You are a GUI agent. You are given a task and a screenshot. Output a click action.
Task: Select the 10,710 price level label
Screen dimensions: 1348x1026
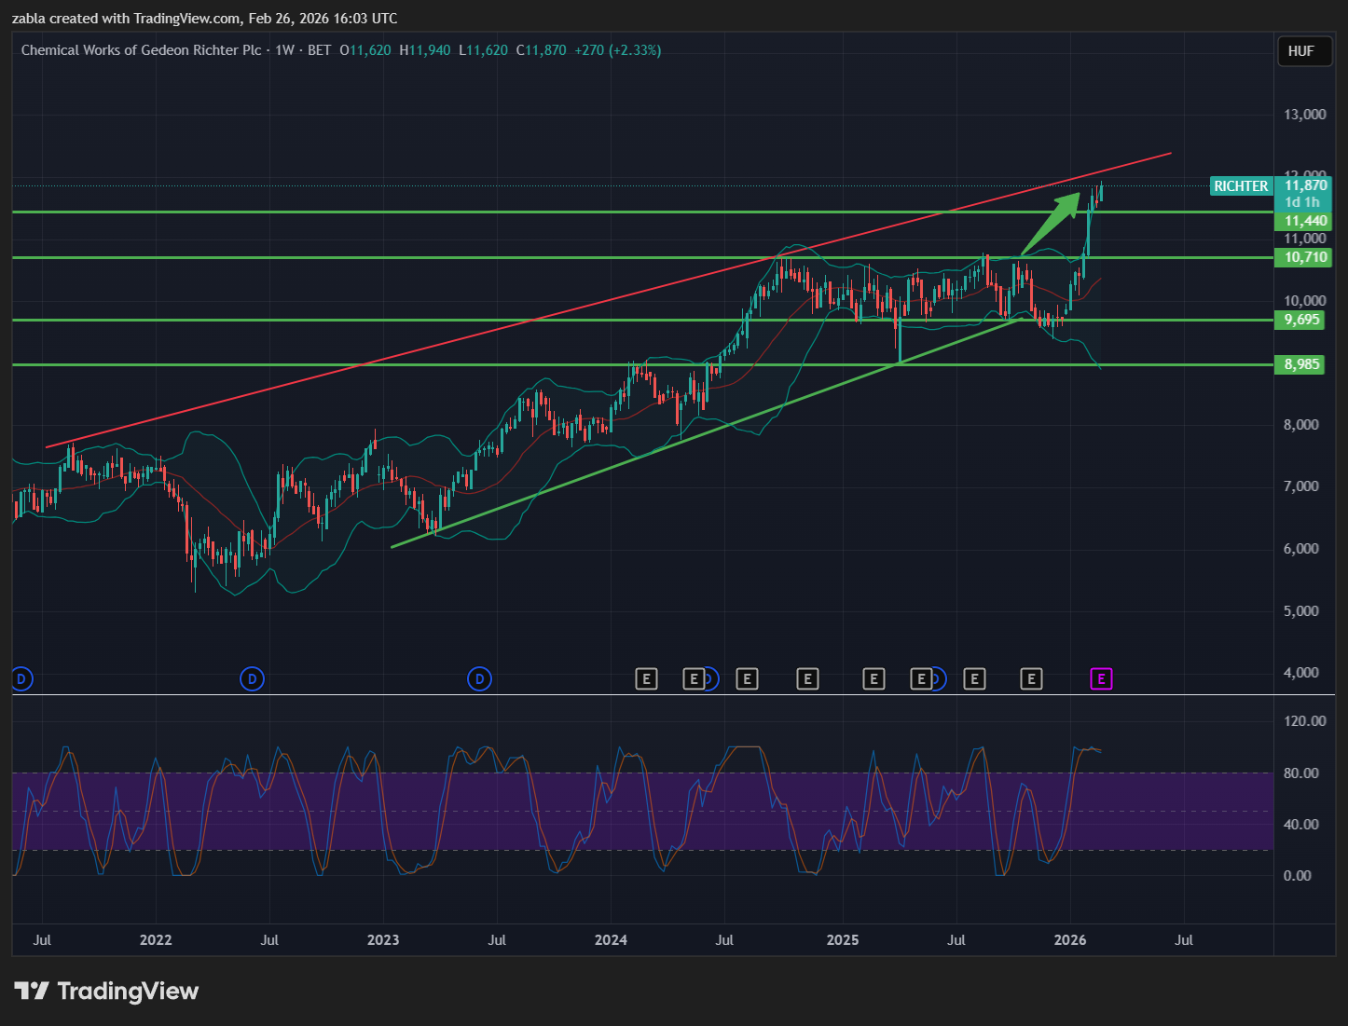[1304, 257]
